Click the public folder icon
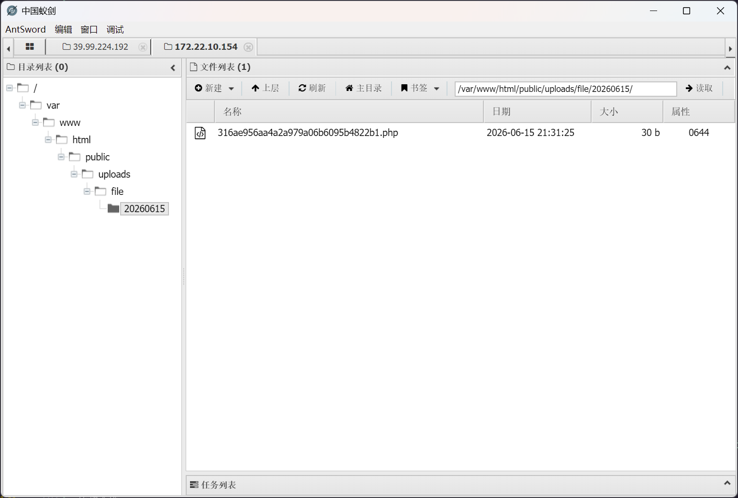Viewport: 738px width, 498px height. point(75,157)
